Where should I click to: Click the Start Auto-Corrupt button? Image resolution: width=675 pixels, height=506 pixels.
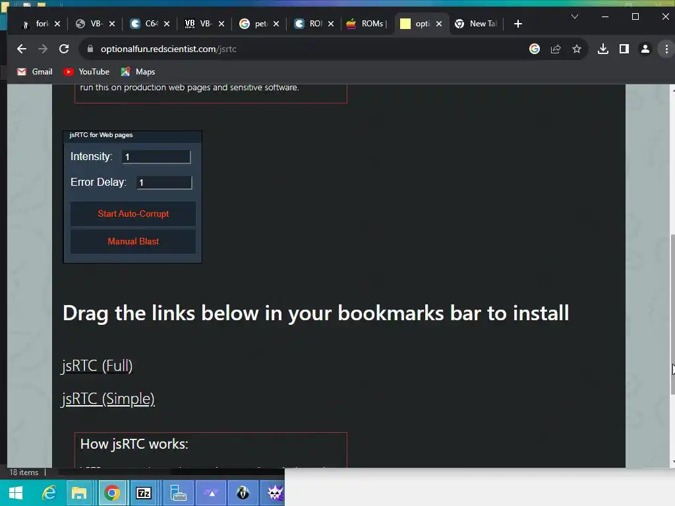[133, 214]
